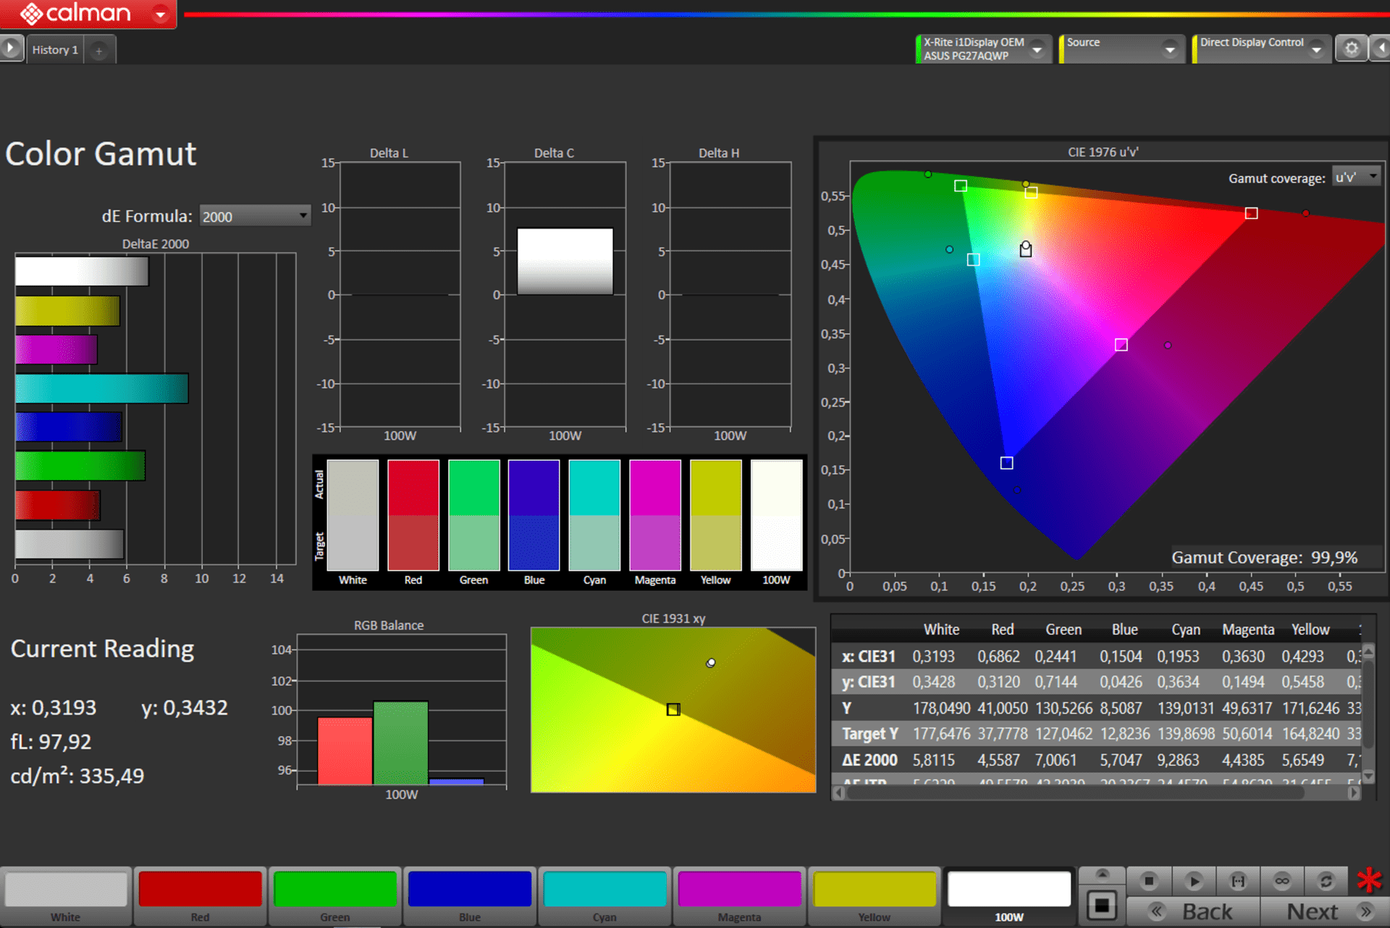Click the up arrow above pattern button
The width and height of the screenshot is (1390, 928).
click(x=1102, y=874)
